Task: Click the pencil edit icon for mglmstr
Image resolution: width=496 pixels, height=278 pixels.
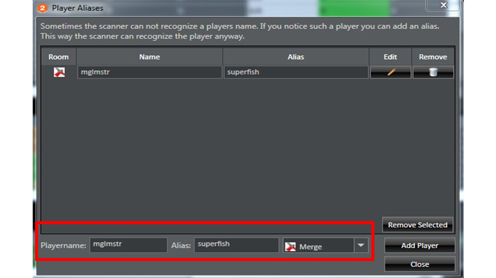Action: (391, 72)
